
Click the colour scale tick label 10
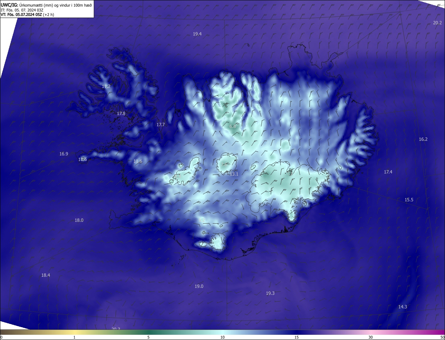pos(222,337)
